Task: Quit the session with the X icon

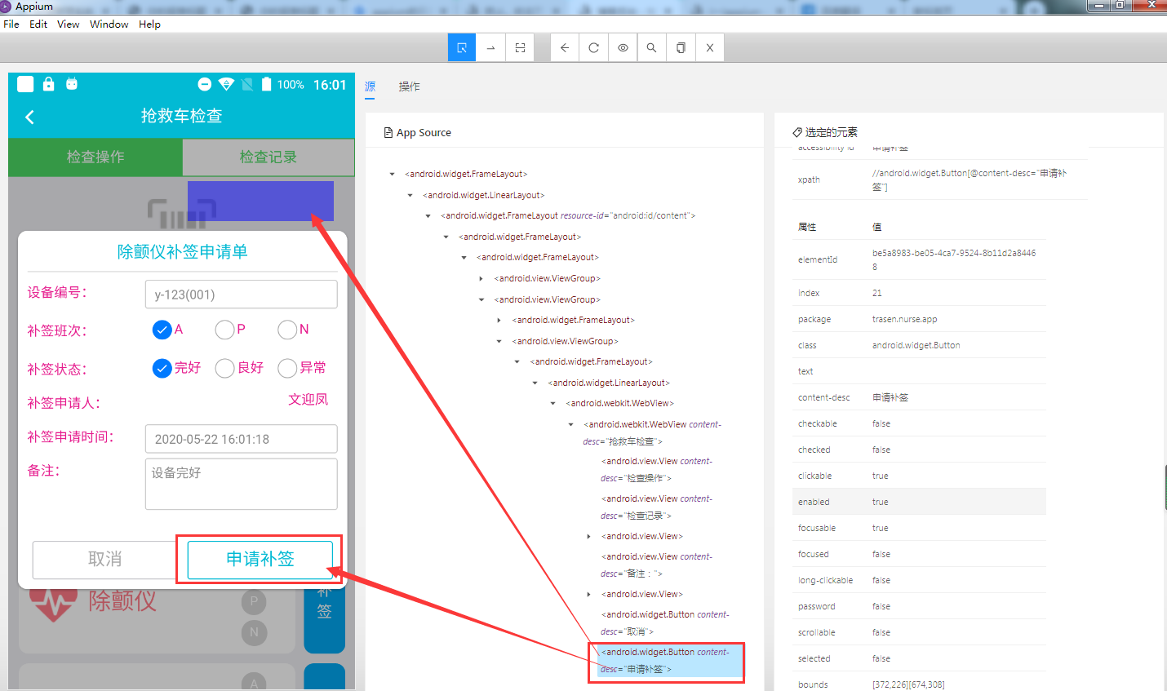Action: tap(710, 48)
